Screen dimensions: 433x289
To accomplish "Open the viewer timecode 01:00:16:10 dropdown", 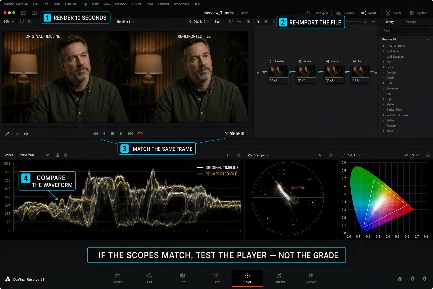I will click(199, 21).
